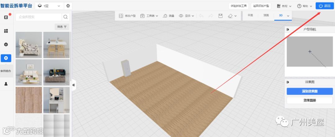The image size is (335, 137).
Task: Click the 渲染效果图 render button
Action: click(310, 91)
